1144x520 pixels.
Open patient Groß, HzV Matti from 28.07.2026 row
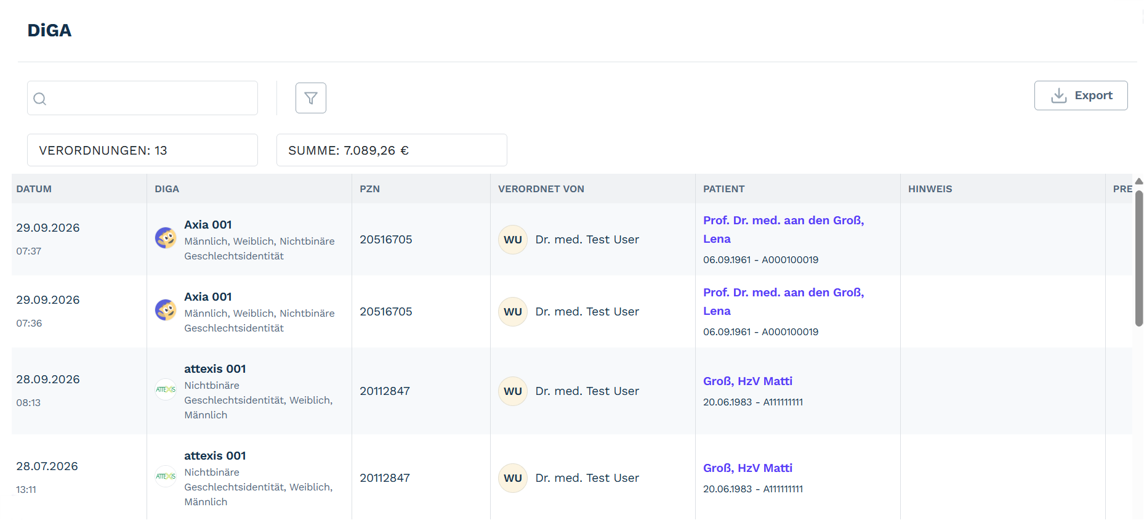coord(747,468)
